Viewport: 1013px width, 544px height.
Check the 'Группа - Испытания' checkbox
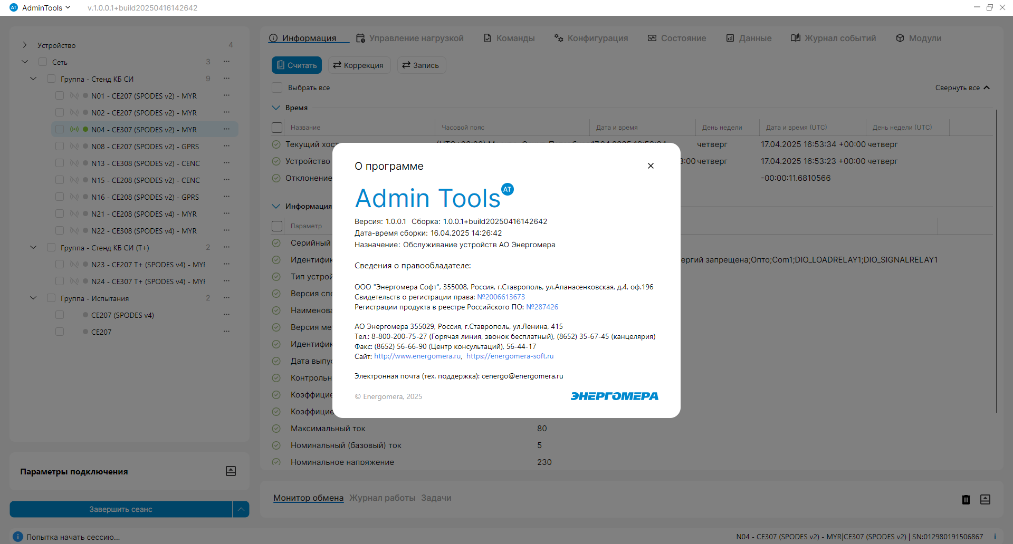click(51, 298)
